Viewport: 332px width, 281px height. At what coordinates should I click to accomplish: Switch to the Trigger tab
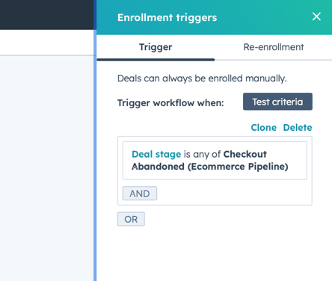click(156, 47)
